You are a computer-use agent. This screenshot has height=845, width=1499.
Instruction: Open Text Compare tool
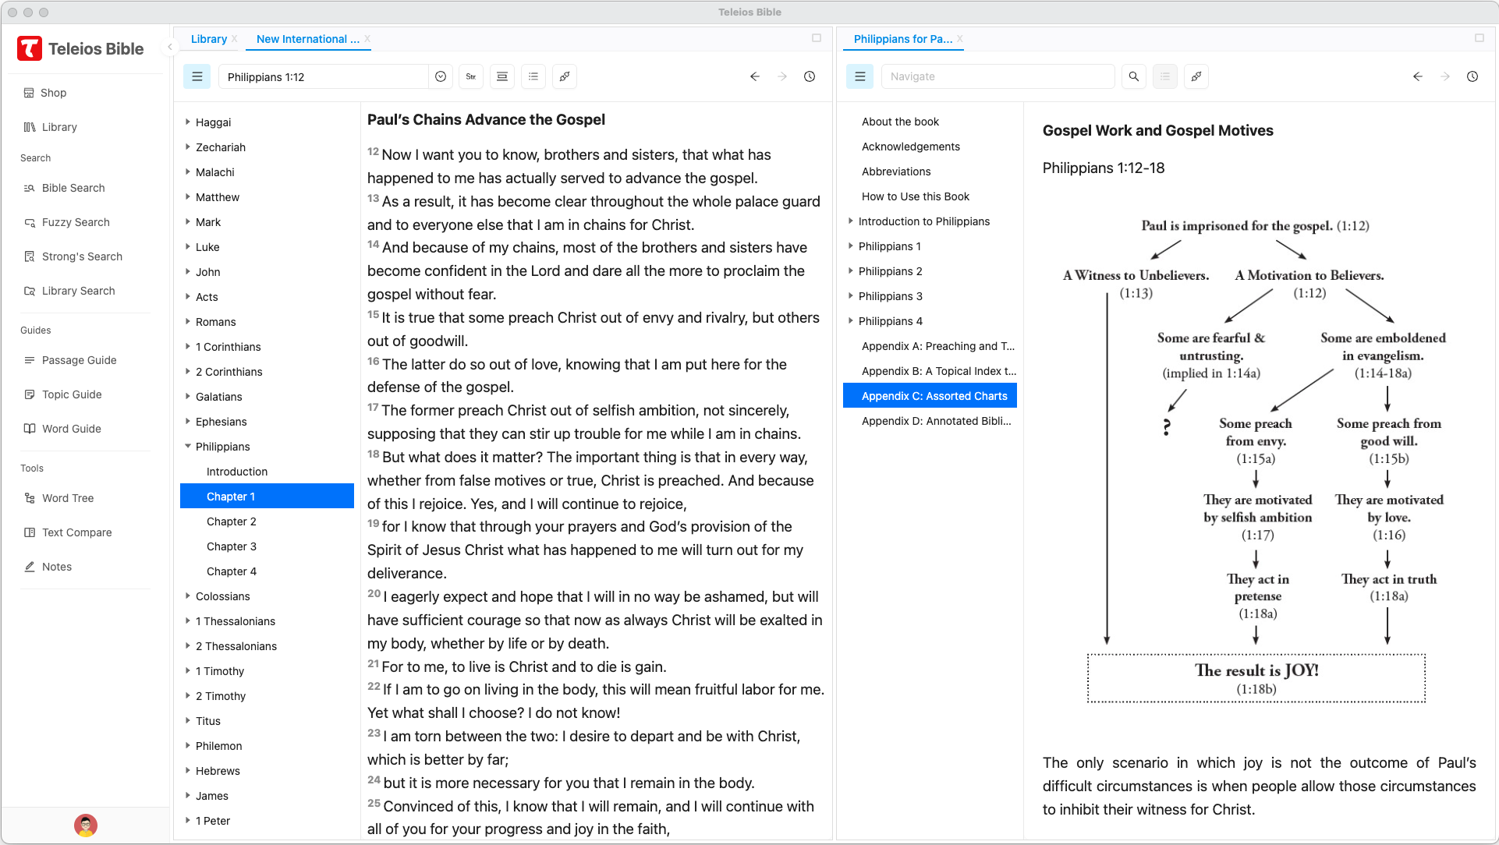(x=76, y=532)
